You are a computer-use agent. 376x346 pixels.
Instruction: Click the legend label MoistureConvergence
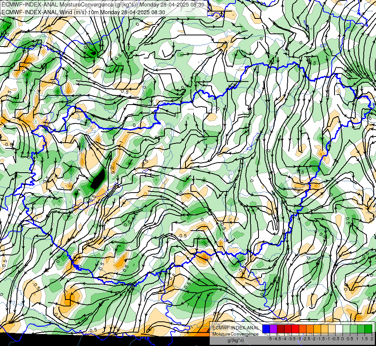[x=235, y=334]
